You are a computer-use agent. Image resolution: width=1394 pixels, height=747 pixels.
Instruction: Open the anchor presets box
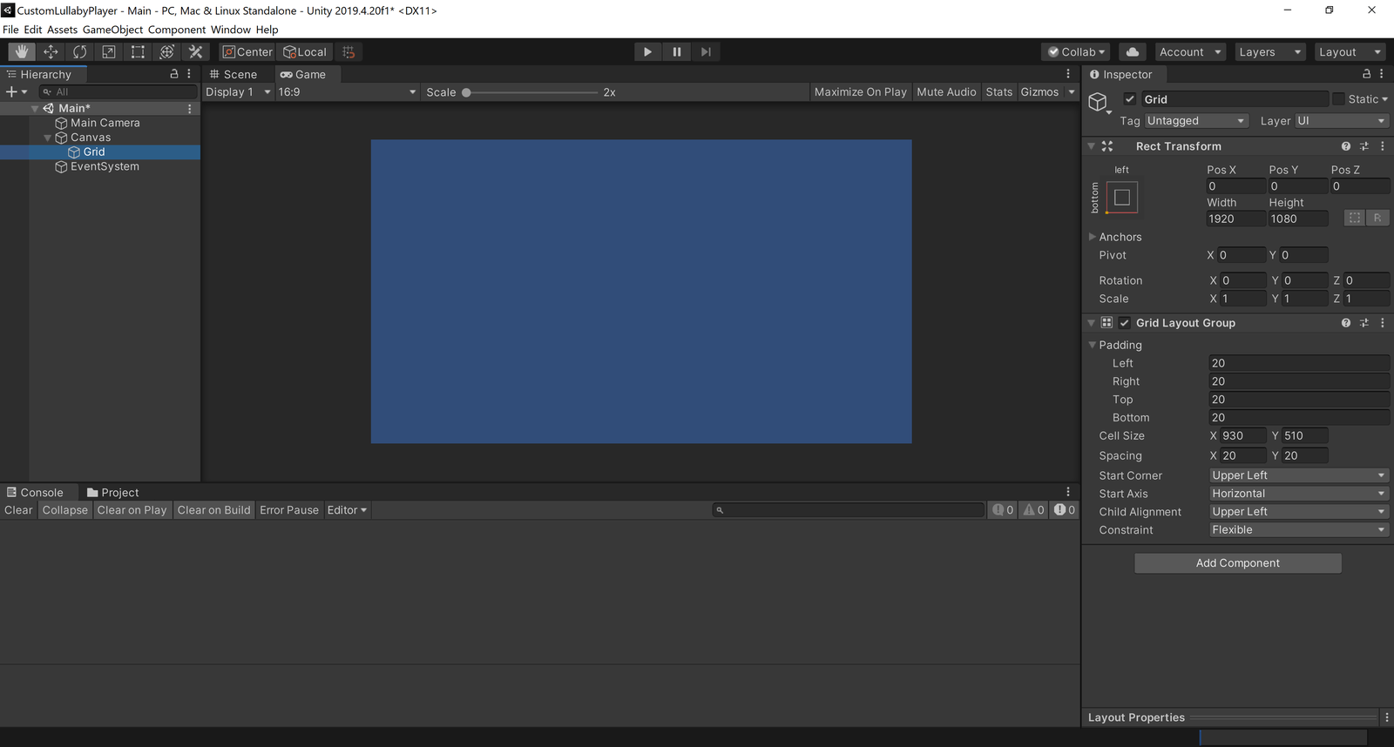[x=1122, y=198]
